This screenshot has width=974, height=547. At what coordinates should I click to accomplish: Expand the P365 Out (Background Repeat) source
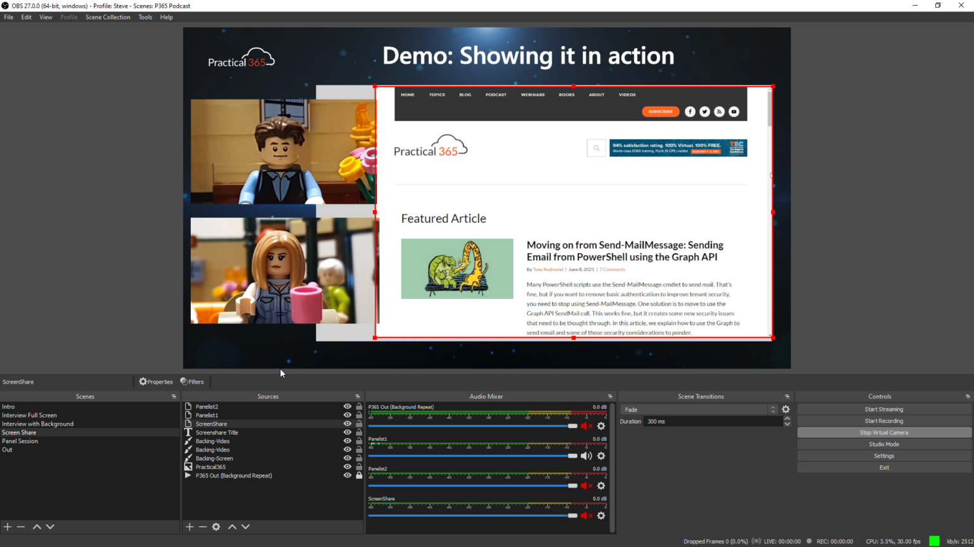click(x=188, y=475)
